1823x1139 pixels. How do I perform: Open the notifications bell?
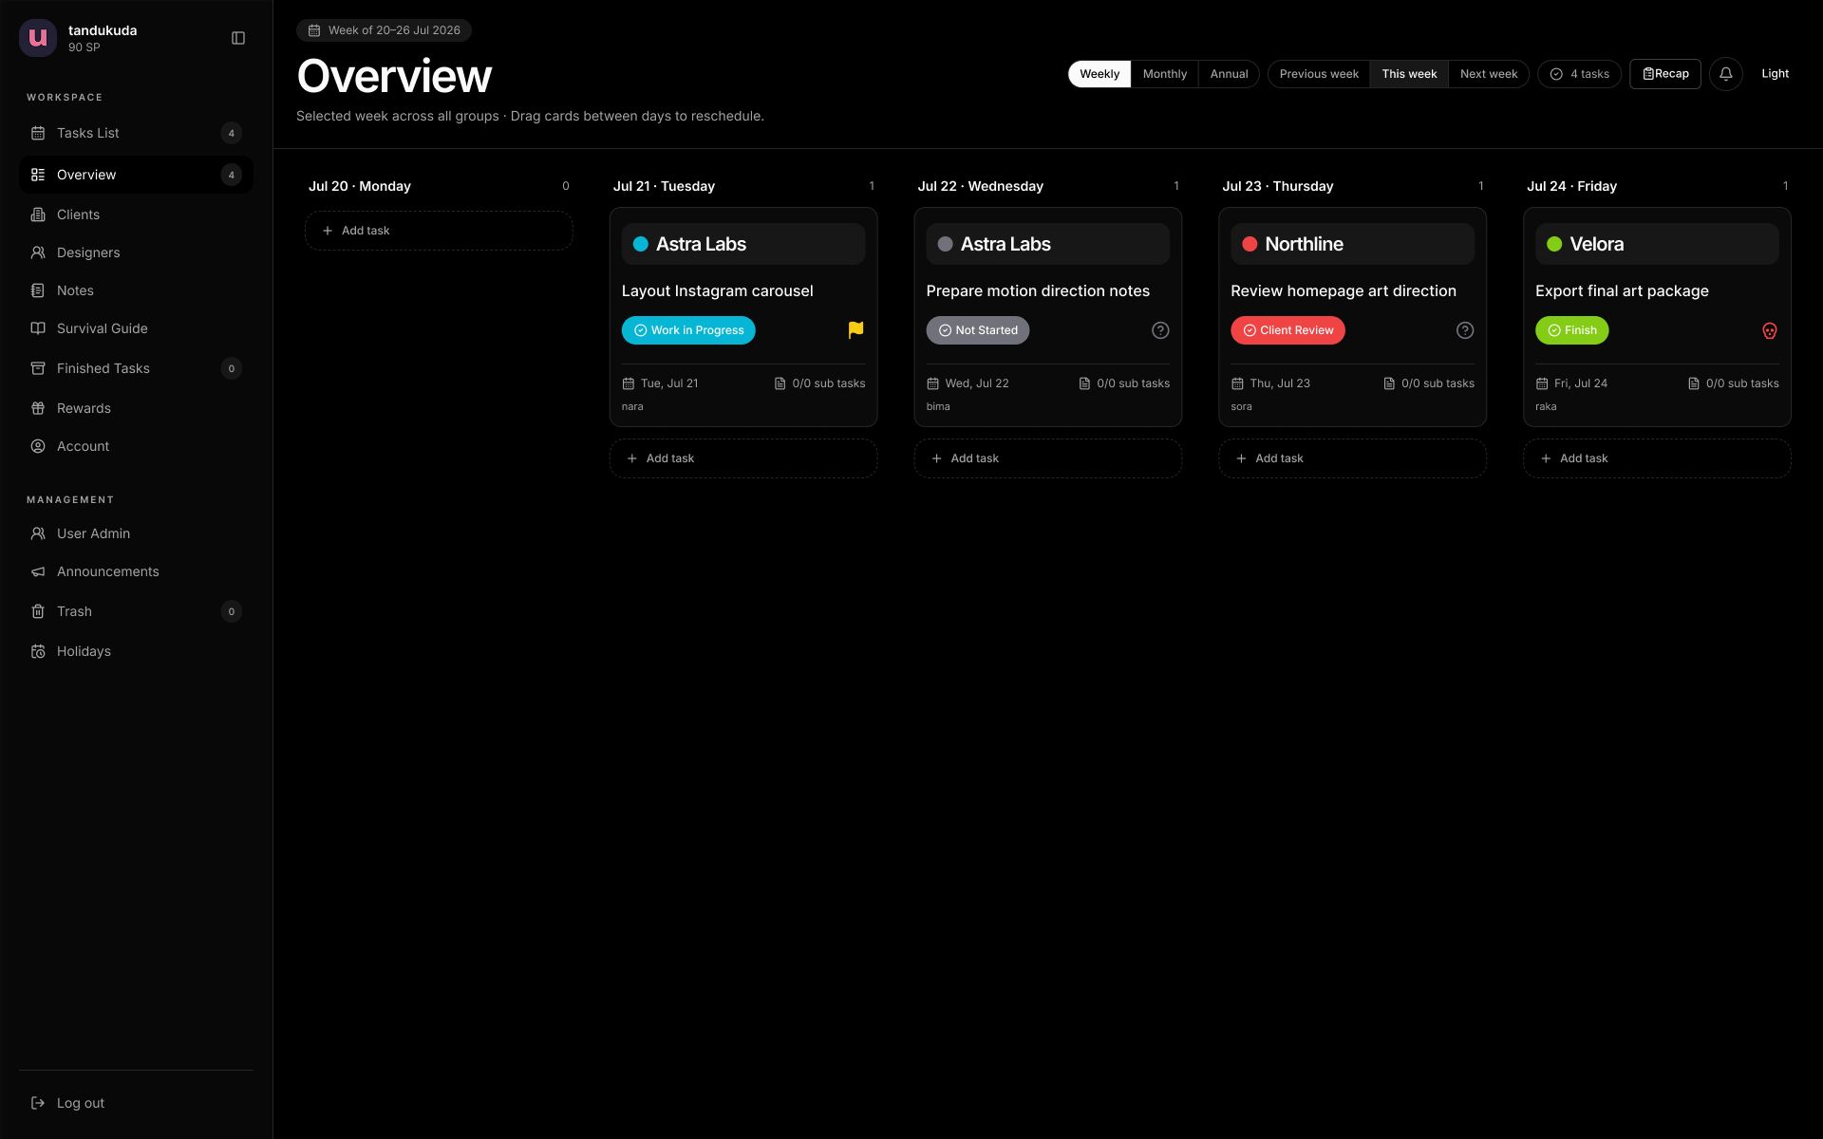1725,74
